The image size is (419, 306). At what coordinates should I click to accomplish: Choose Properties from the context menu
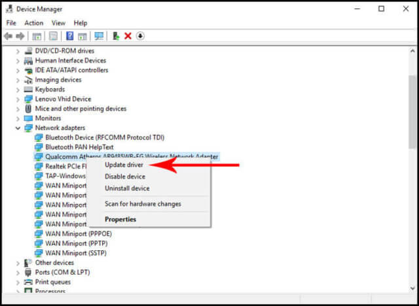[120, 220]
